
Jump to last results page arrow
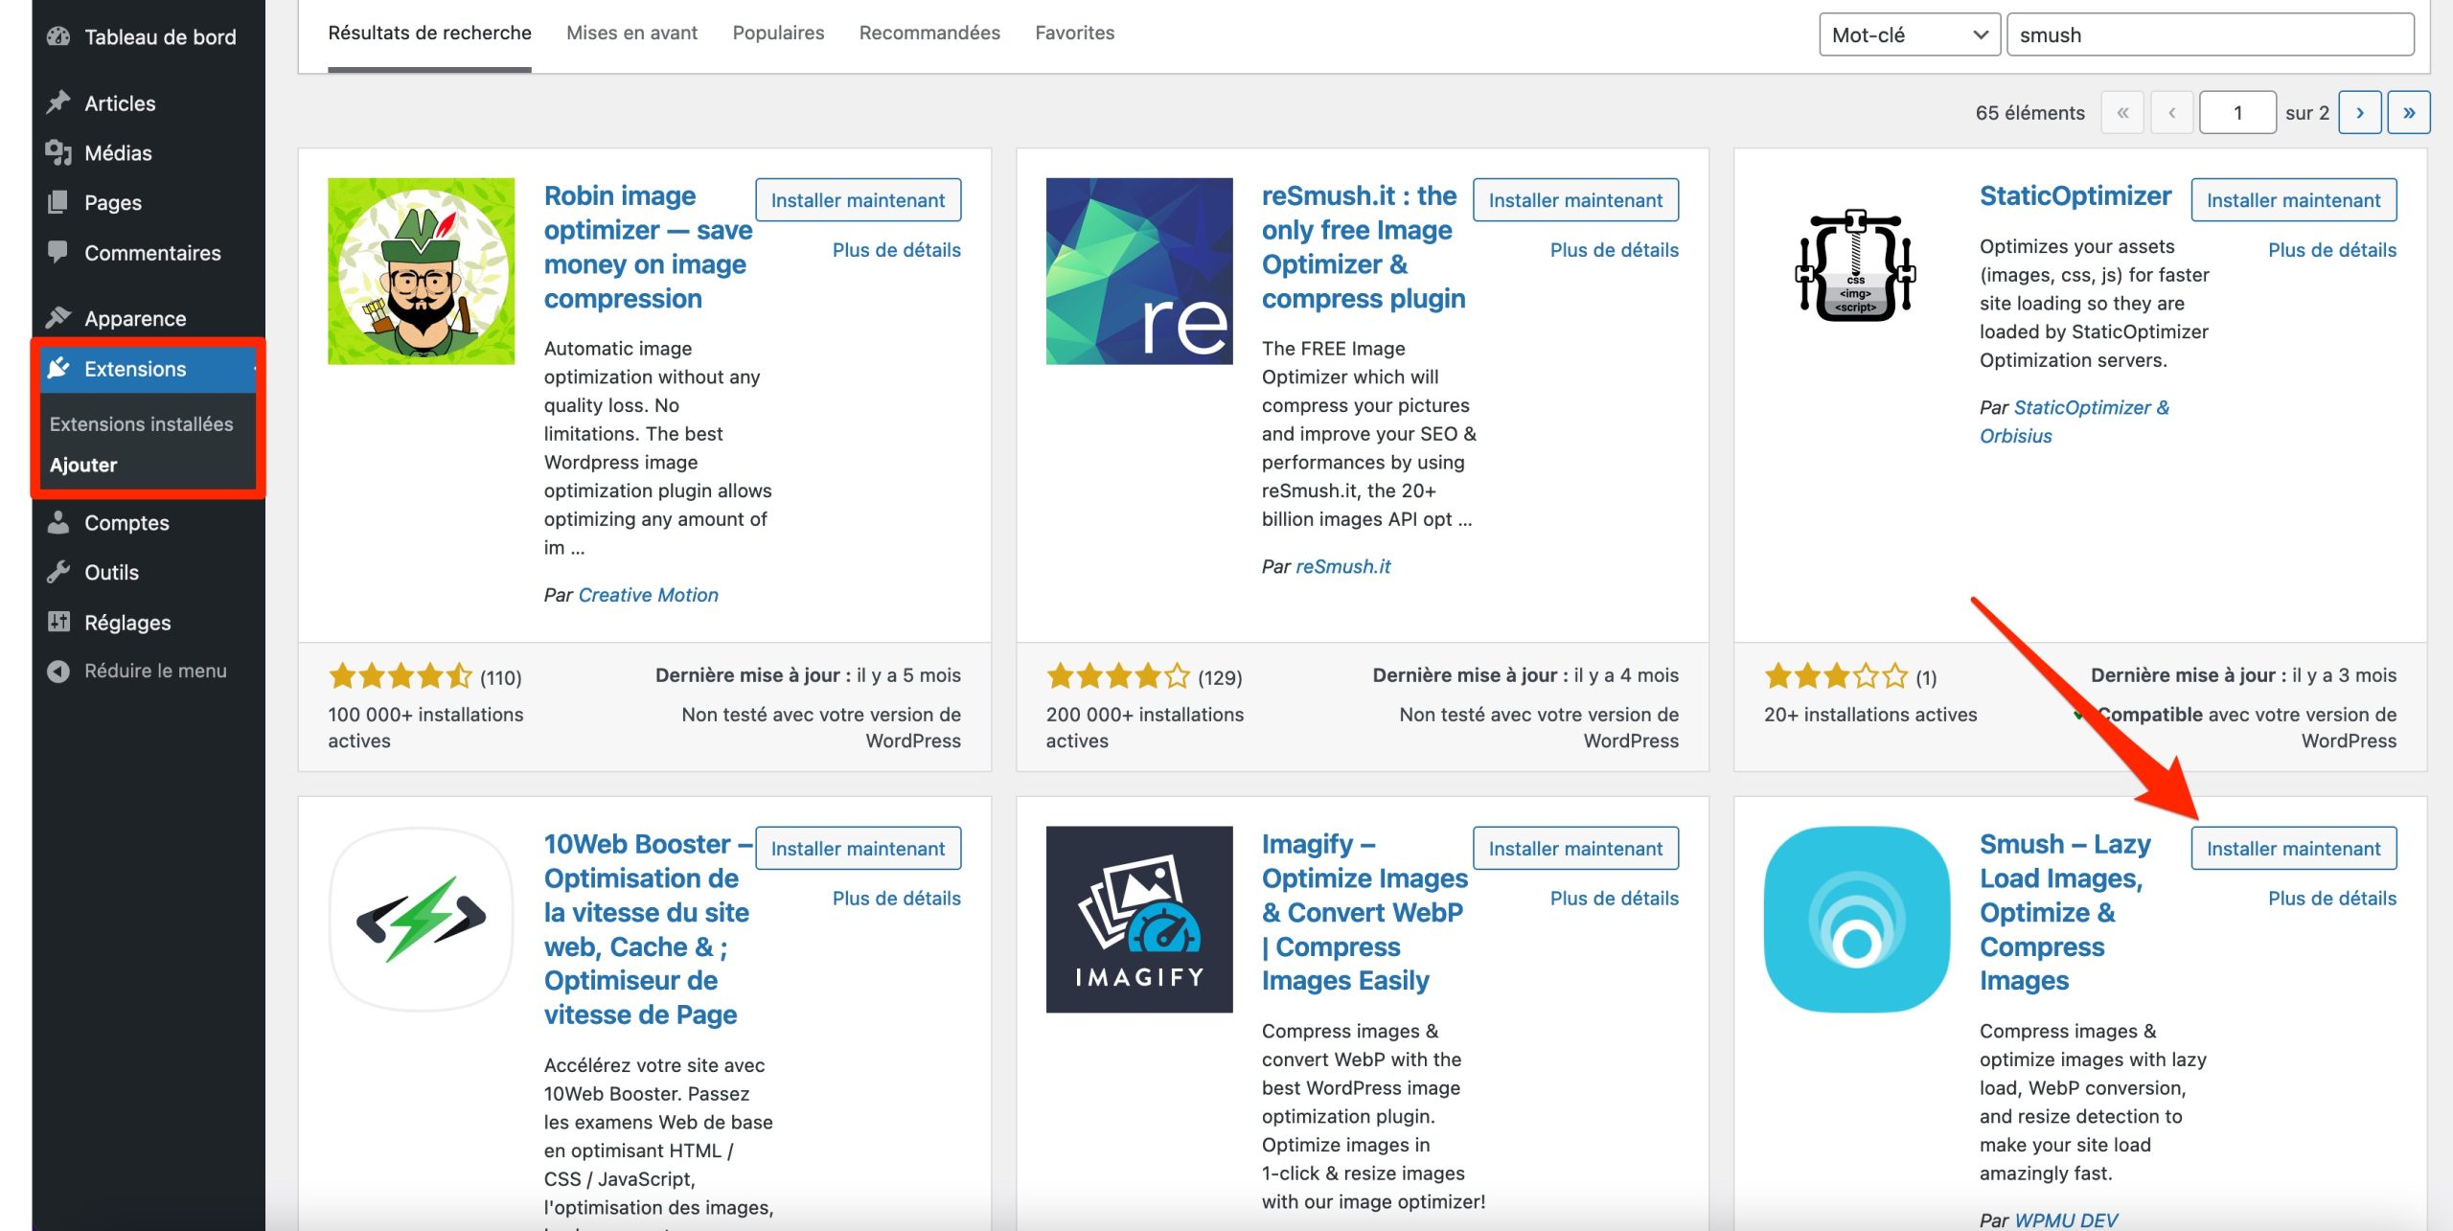point(2409,113)
